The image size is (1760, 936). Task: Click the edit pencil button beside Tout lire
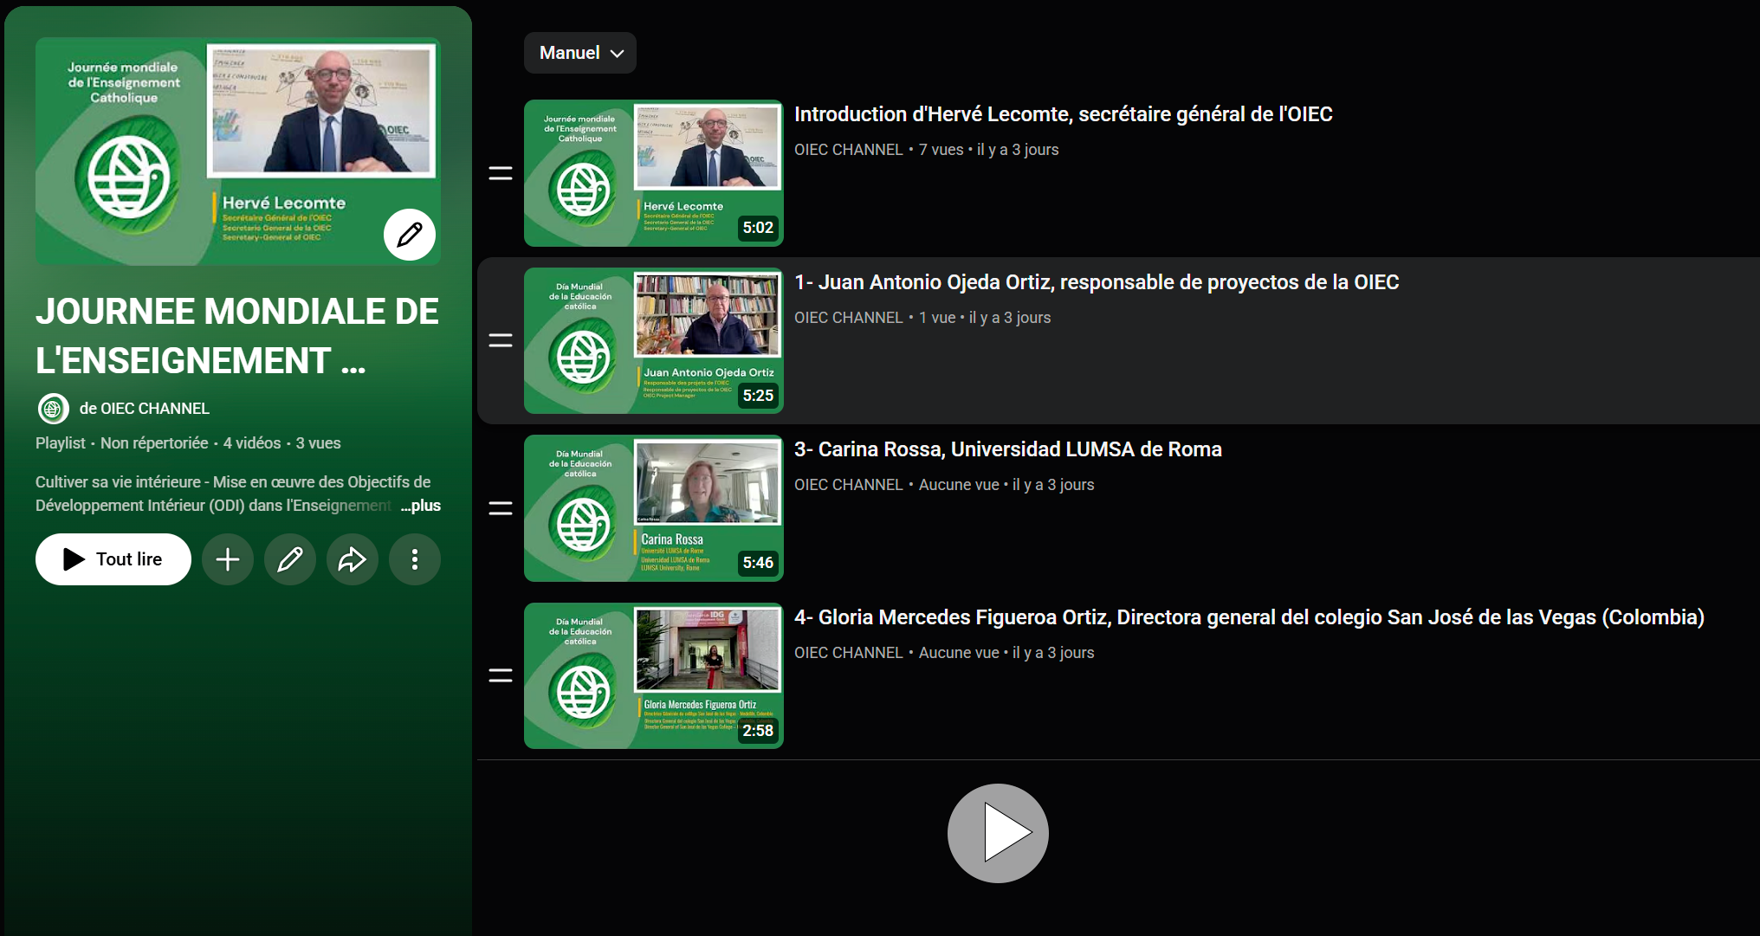[290, 559]
